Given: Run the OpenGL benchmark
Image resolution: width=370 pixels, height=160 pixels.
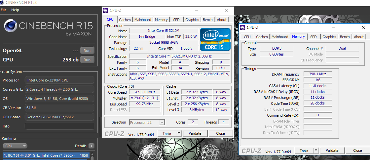Looking at the screenshot, I should click(87, 51).
